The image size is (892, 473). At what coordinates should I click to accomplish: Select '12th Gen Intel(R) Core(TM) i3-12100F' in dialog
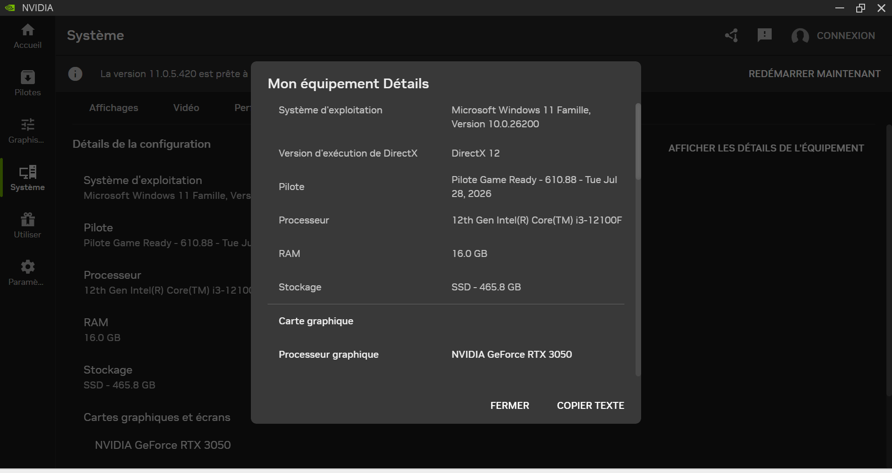[537, 220]
